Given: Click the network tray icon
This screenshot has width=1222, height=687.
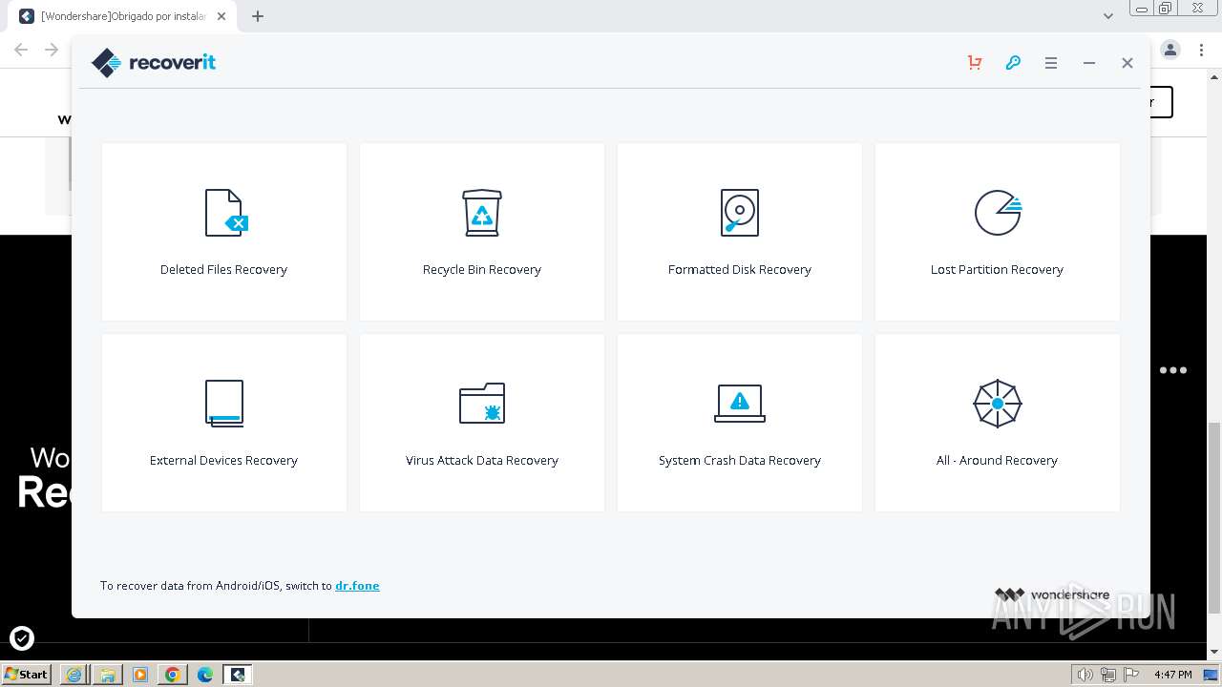Looking at the screenshot, I should (x=1108, y=675).
